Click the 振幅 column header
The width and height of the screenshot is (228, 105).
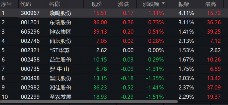point(184,4)
